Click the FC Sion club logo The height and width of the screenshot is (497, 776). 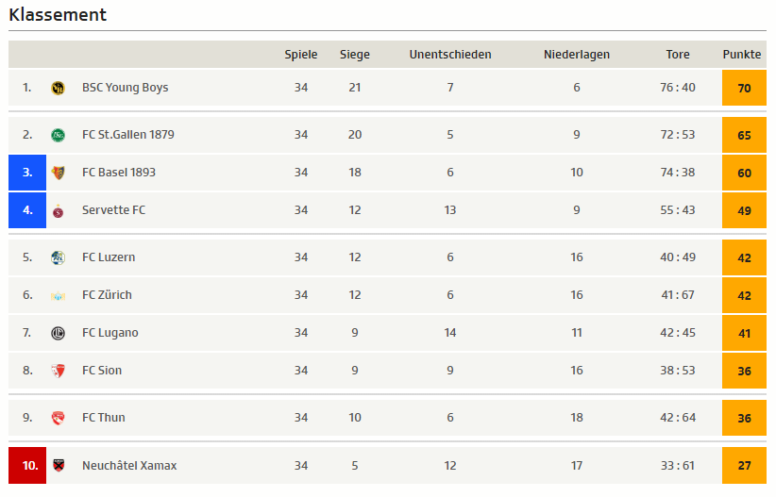(x=58, y=371)
